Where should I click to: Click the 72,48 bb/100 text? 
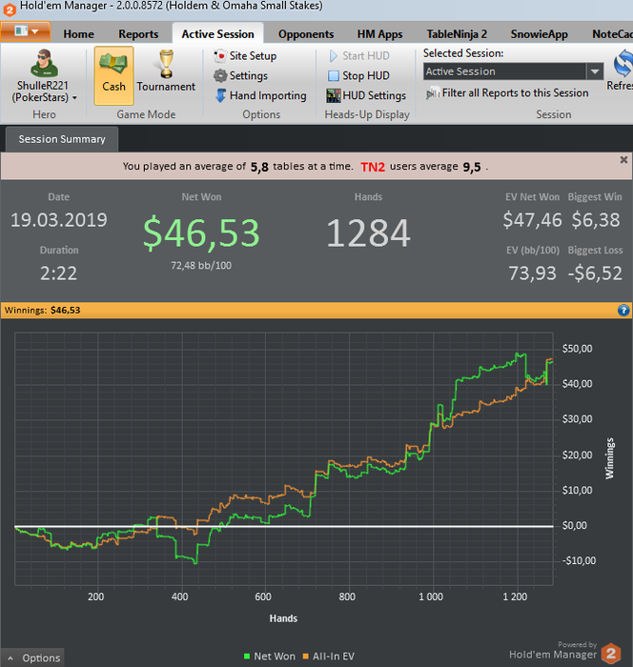coord(201,266)
